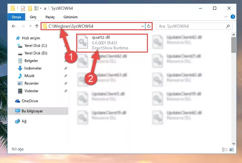The width and height of the screenshot is (242, 163).
Task: Open the Dosya menu
Action: tap(16, 17)
